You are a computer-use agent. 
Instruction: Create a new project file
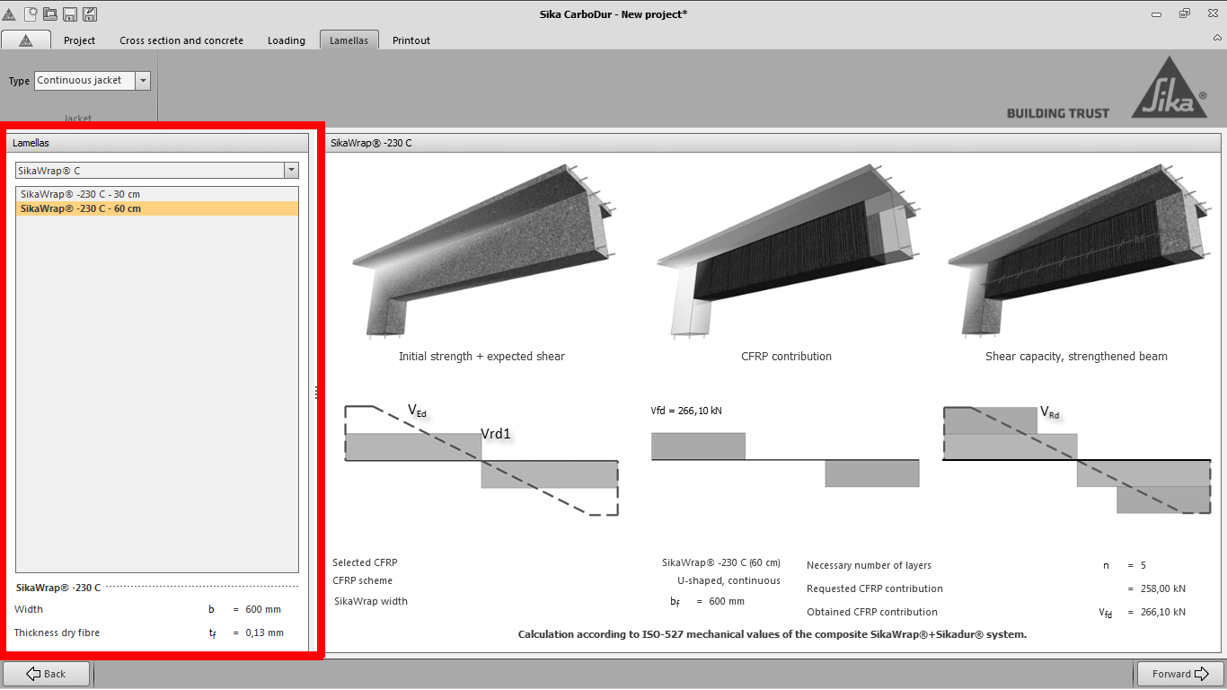pos(31,14)
